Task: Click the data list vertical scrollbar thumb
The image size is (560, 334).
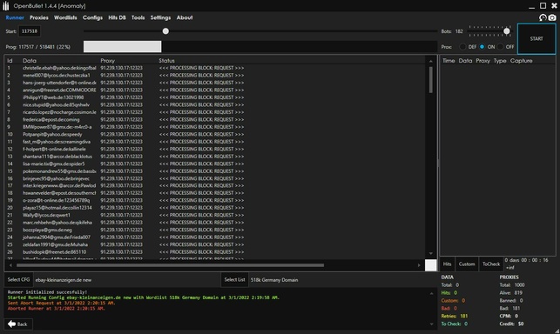Action: coord(431,80)
